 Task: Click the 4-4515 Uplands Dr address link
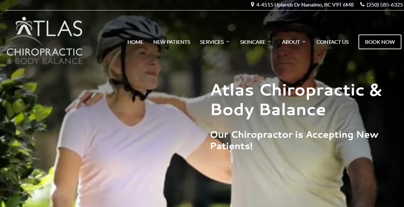point(305,5)
